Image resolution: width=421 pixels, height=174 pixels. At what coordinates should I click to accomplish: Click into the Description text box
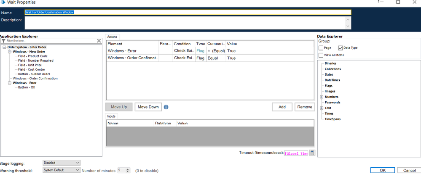pos(185,23)
